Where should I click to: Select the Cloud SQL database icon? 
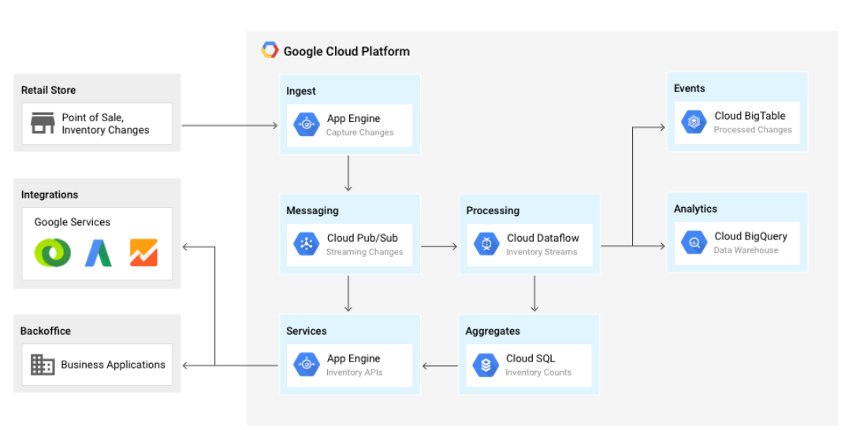coord(486,365)
